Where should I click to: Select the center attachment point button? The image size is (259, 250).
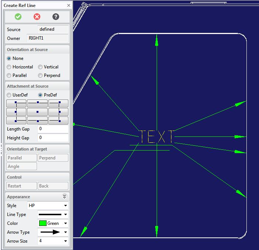pos(37,112)
